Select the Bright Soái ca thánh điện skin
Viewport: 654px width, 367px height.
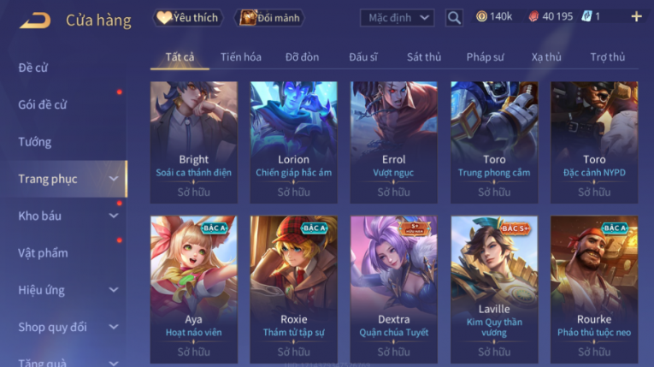click(193, 142)
